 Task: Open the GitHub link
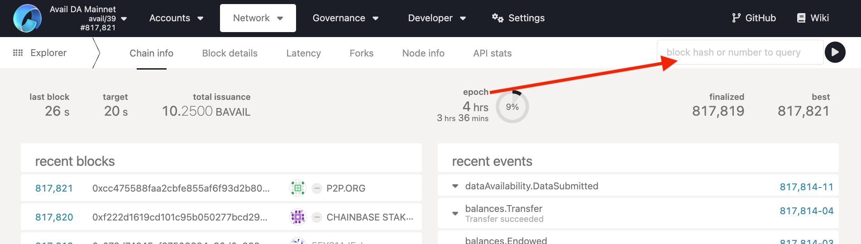pyautogui.click(x=754, y=18)
